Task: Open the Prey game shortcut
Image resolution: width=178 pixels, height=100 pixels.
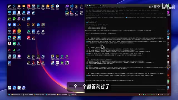Action: coord(43,57)
